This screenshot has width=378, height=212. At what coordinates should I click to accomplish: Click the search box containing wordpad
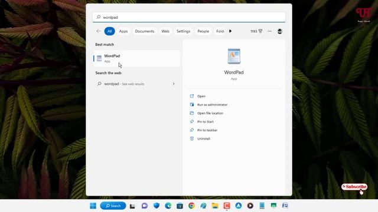189,17
